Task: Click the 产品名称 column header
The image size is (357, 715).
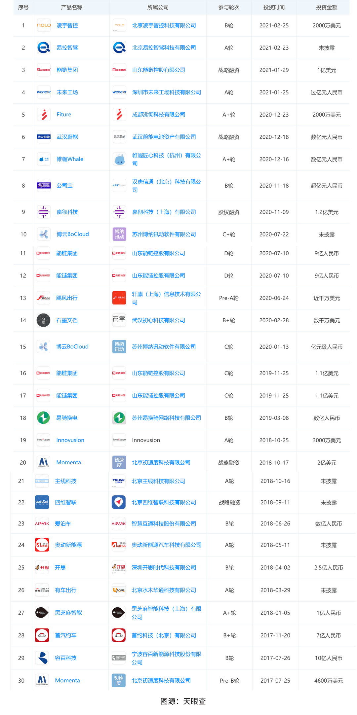Action: pyautogui.click(x=72, y=7)
